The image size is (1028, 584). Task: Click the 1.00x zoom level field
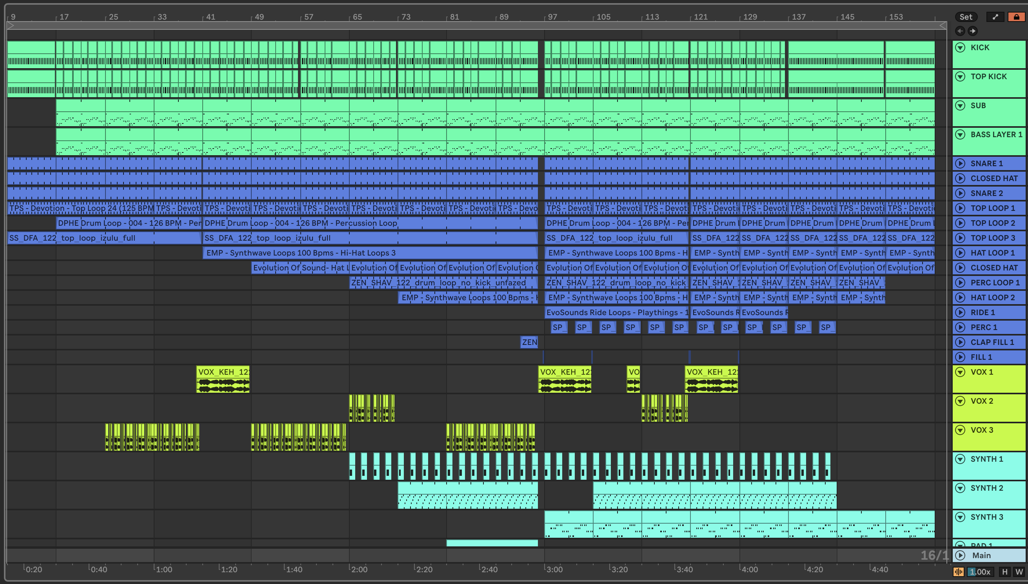[x=980, y=571]
